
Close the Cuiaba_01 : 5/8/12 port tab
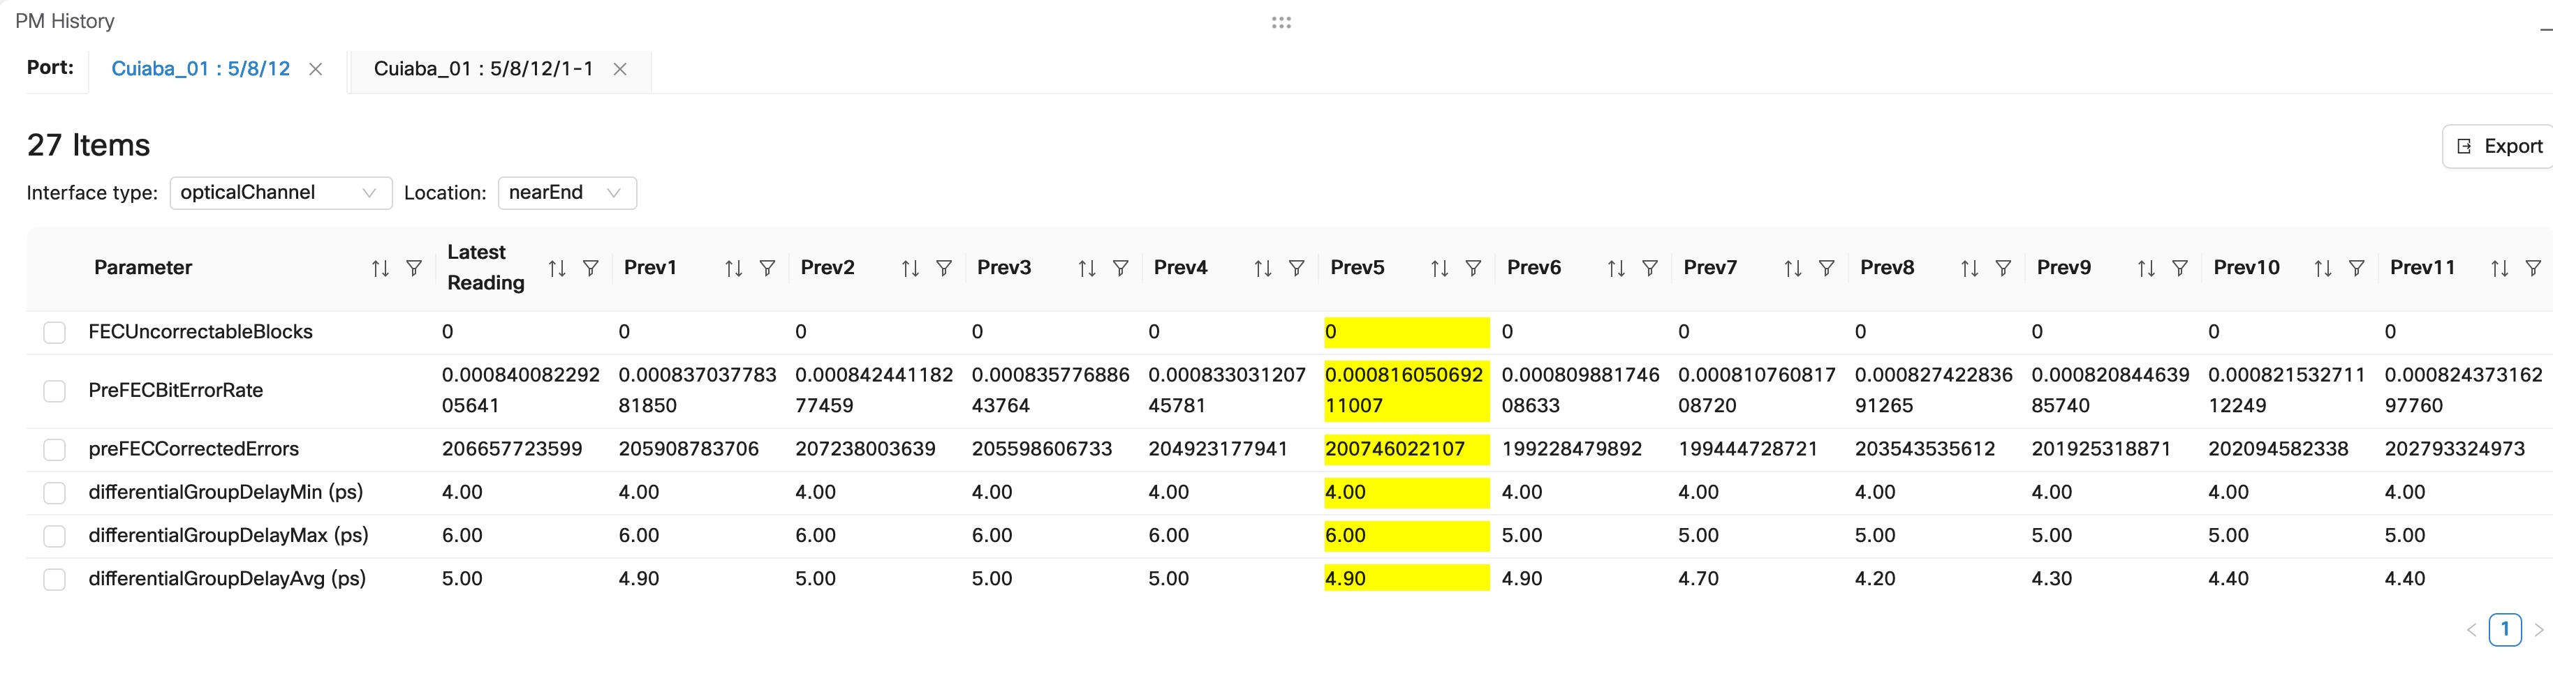click(x=315, y=69)
